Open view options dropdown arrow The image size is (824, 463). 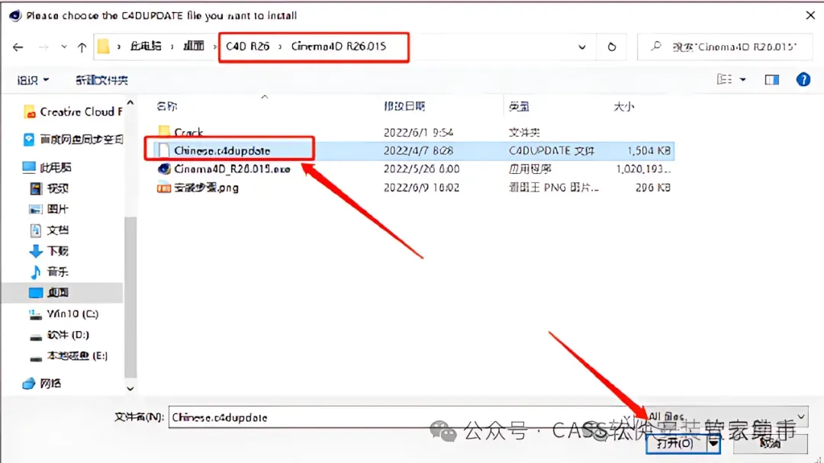click(742, 80)
